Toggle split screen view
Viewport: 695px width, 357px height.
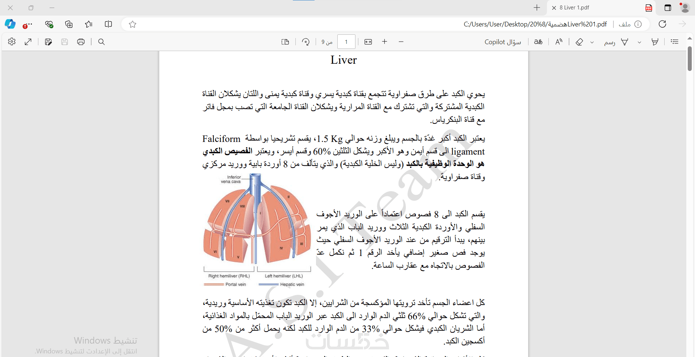click(x=108, y=24)
